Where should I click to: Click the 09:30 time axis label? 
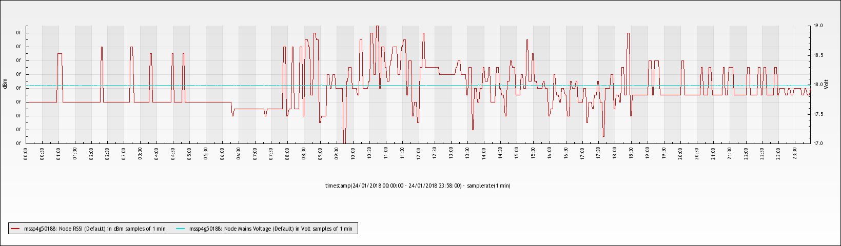click(x=337, y=154)
